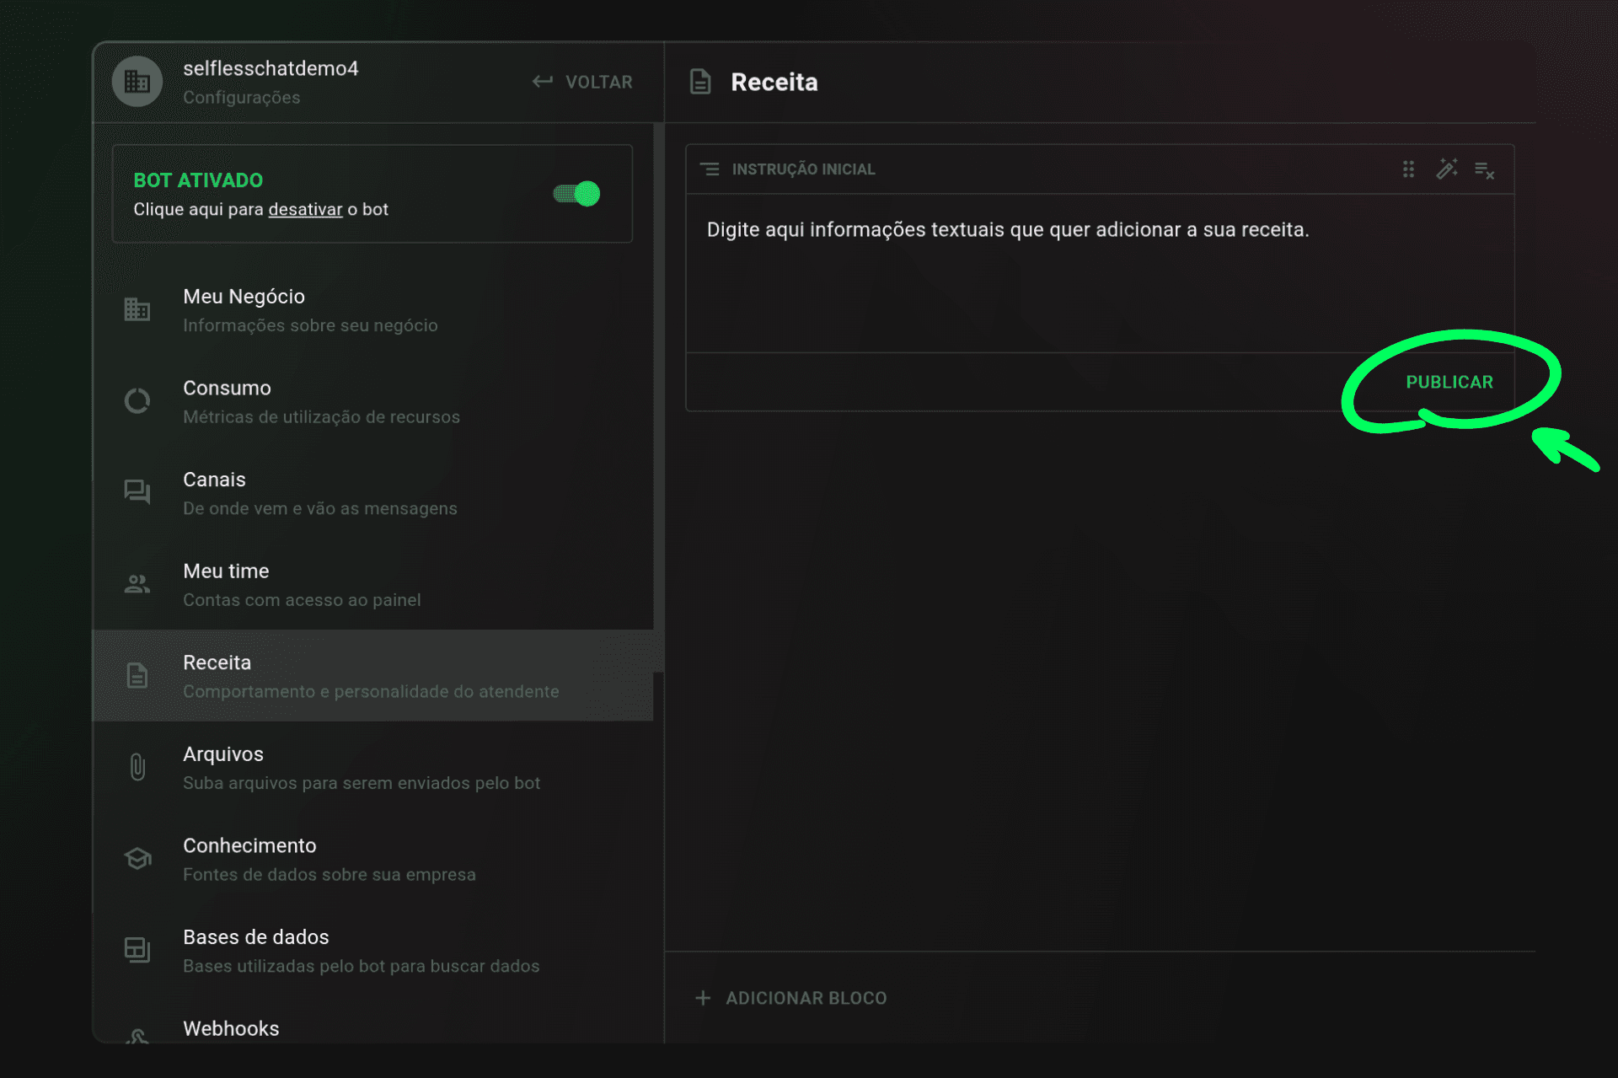Open Meu Negócio settings
This screenshot has width=1618, height=1078.
click(x=372, y=309)
